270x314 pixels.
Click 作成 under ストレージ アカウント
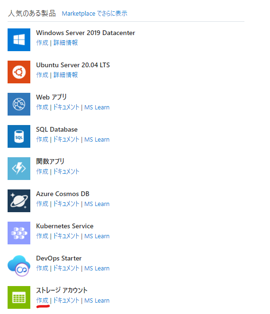click(x=42, y=300)
